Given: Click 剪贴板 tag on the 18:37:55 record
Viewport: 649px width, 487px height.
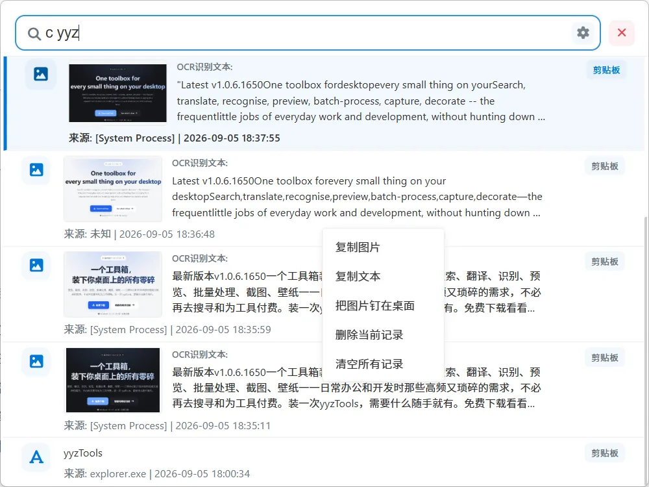Looking at the screenshot, I should (606, 70).
